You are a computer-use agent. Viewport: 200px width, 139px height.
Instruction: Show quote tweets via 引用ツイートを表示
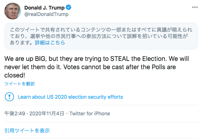[x=27, y=130]
